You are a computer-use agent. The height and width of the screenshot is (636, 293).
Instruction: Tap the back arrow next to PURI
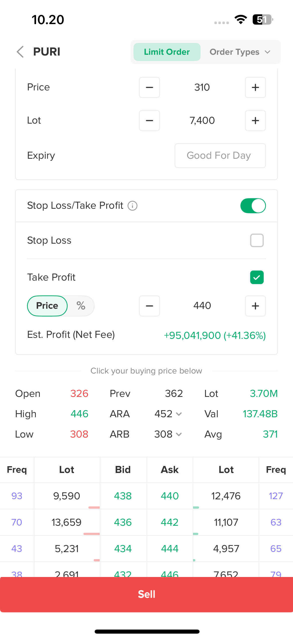20,52
